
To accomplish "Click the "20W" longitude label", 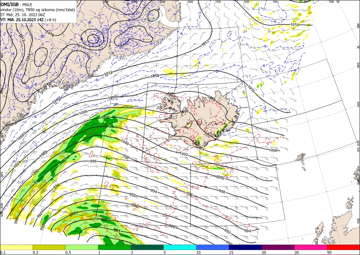I will [190, 2].
